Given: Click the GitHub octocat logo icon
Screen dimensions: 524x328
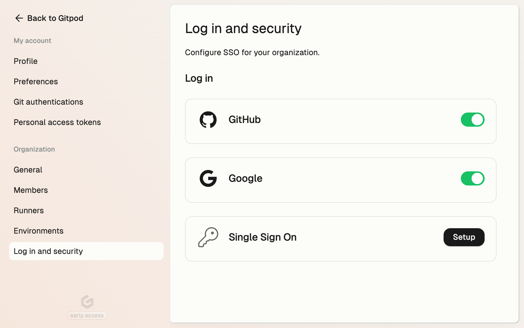Looking at the screenshot, I should click(208, 120).
